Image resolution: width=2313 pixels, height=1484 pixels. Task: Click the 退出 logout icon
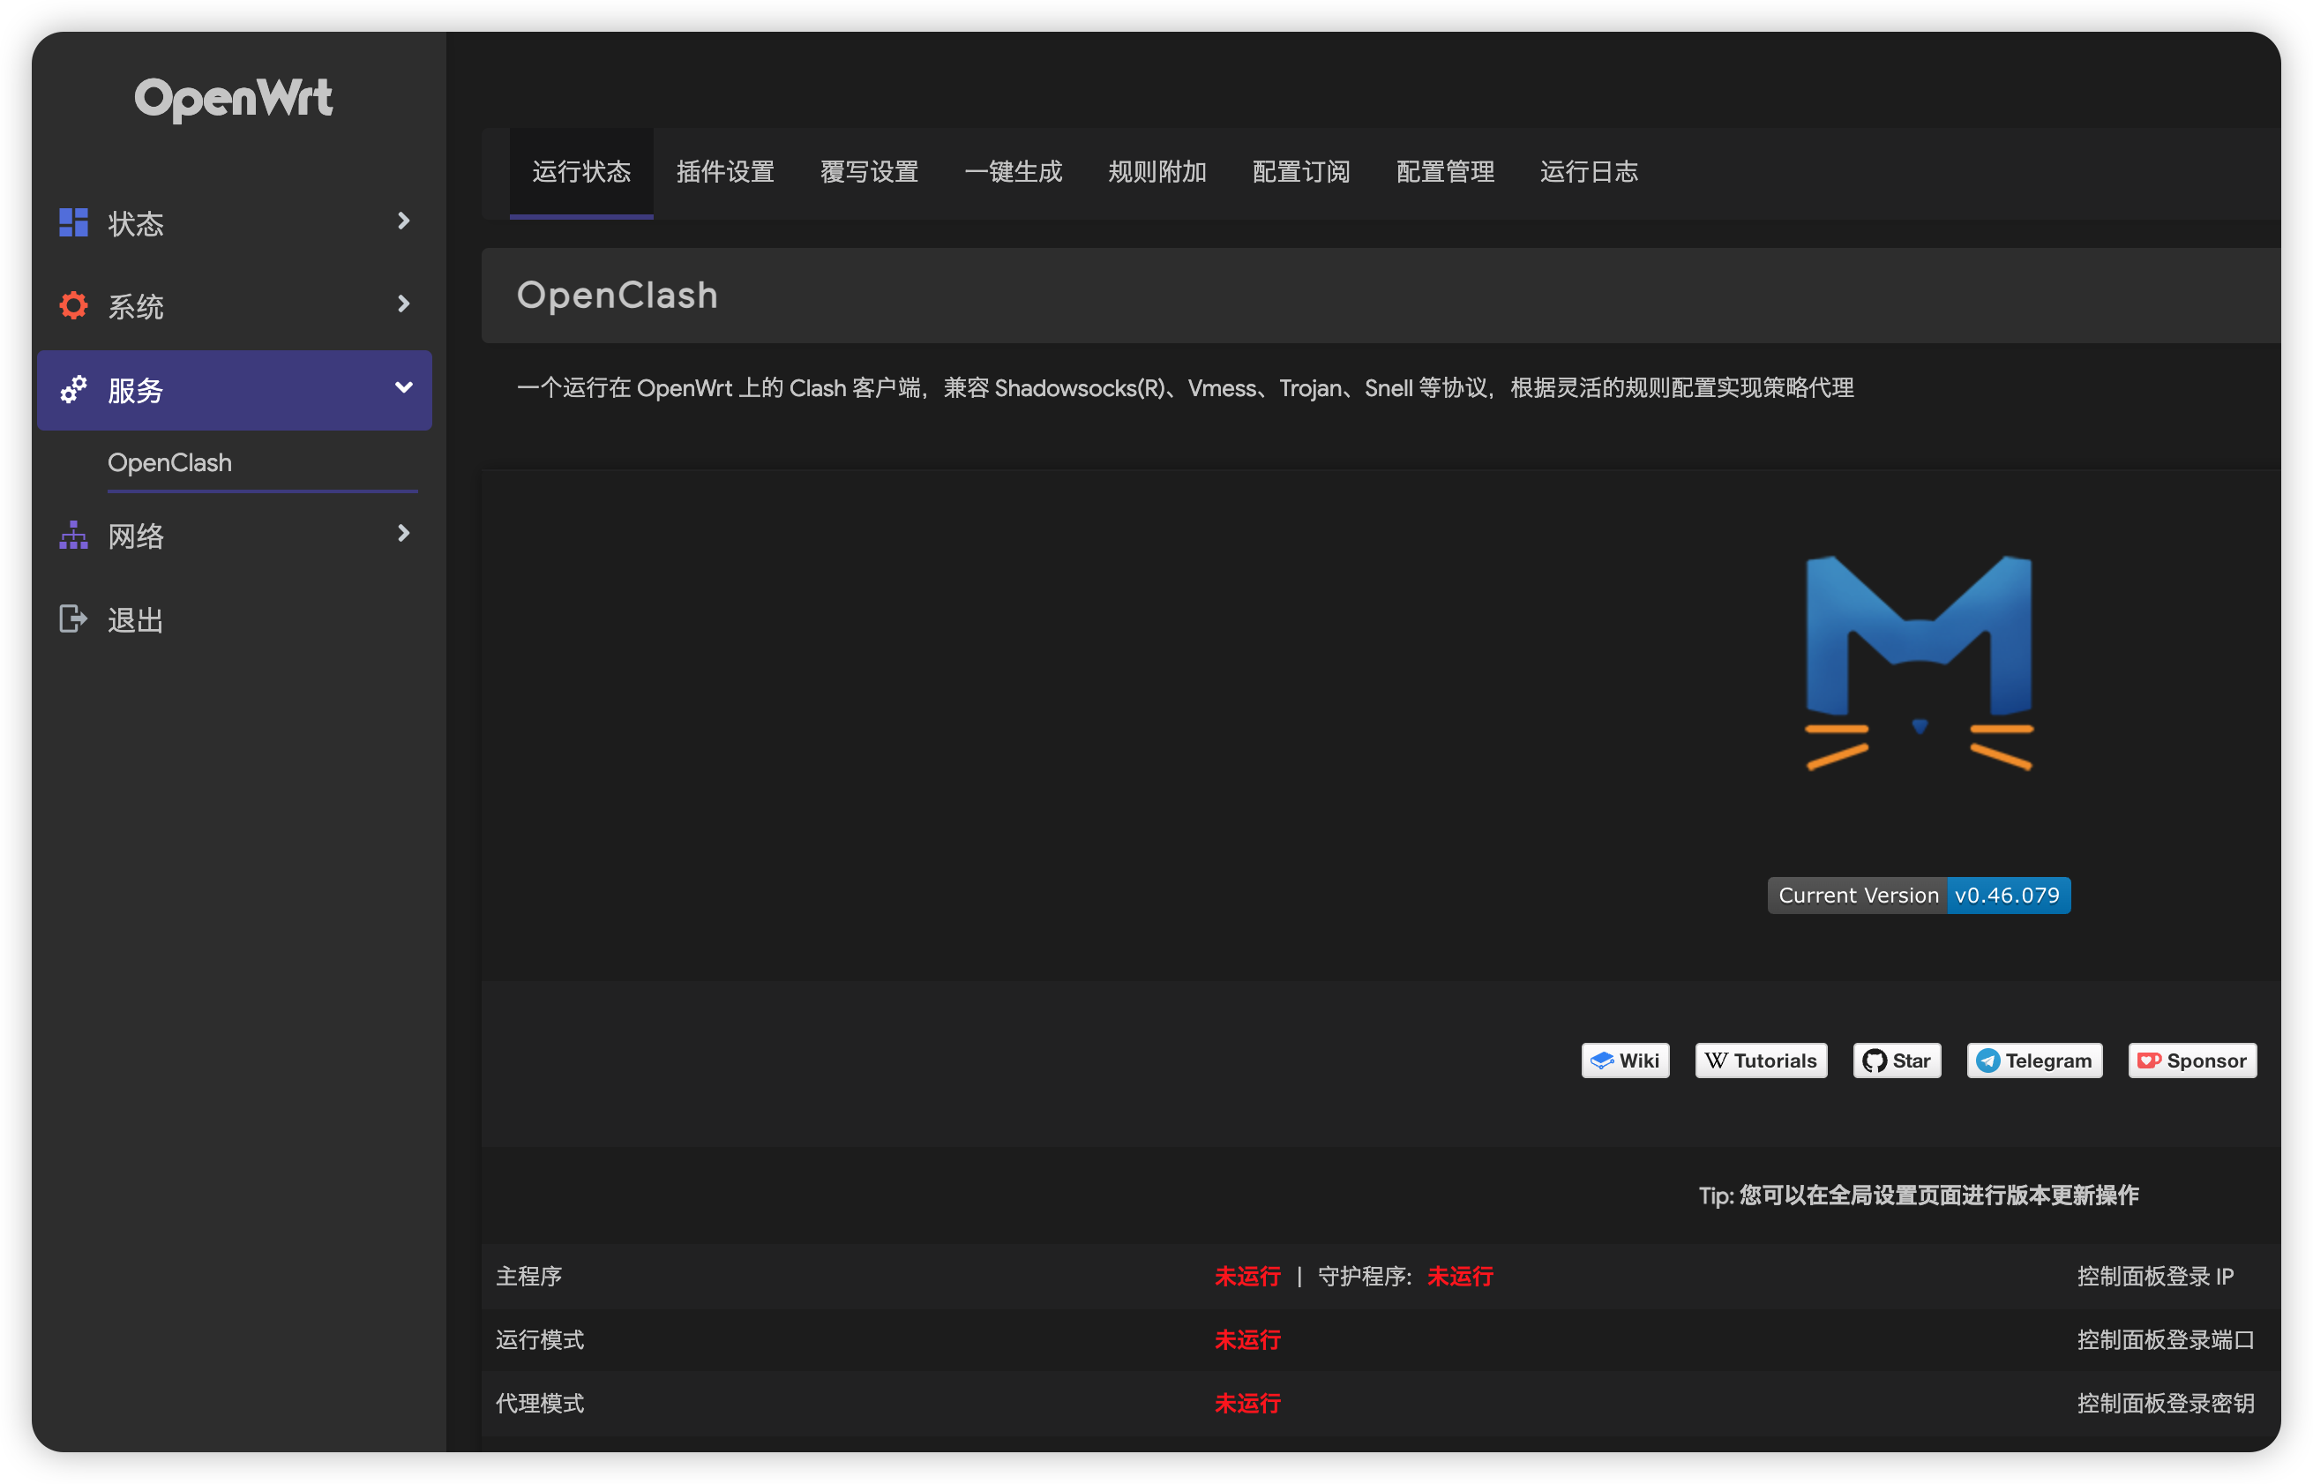73,618
